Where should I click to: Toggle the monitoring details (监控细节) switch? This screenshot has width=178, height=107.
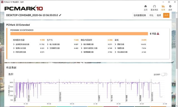tap(164, 74)
